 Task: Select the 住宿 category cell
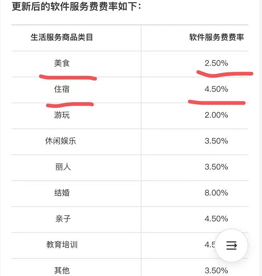[62, 89]
